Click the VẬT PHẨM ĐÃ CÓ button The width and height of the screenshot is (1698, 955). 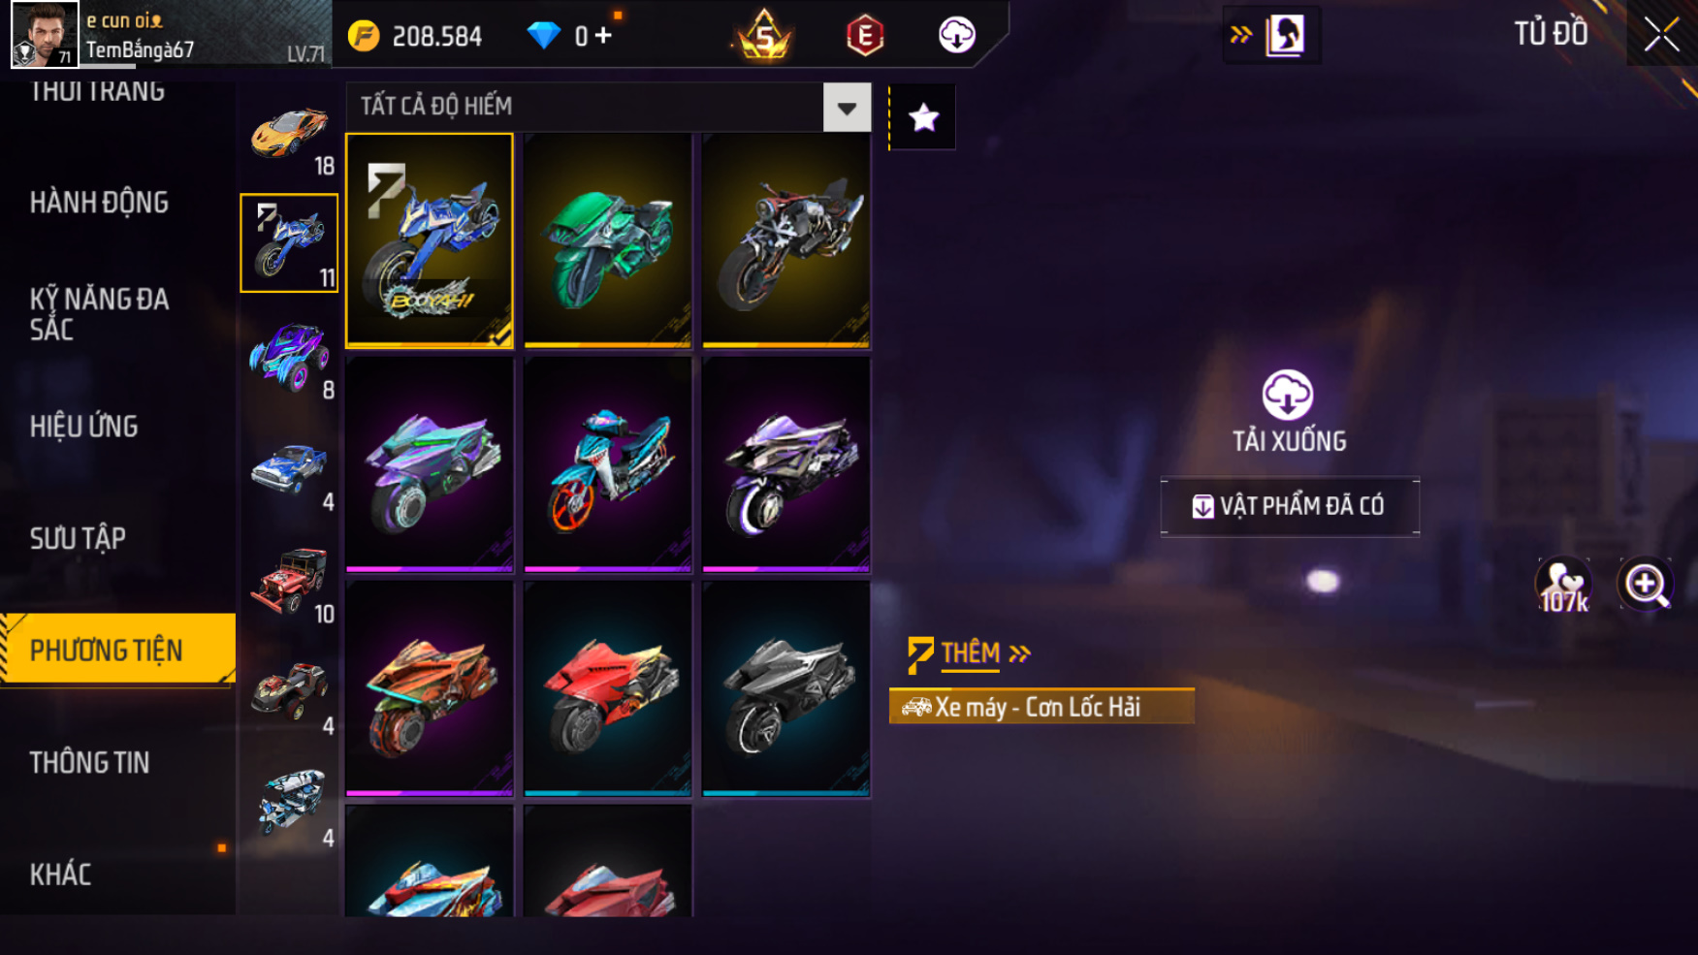point(1290,506)
